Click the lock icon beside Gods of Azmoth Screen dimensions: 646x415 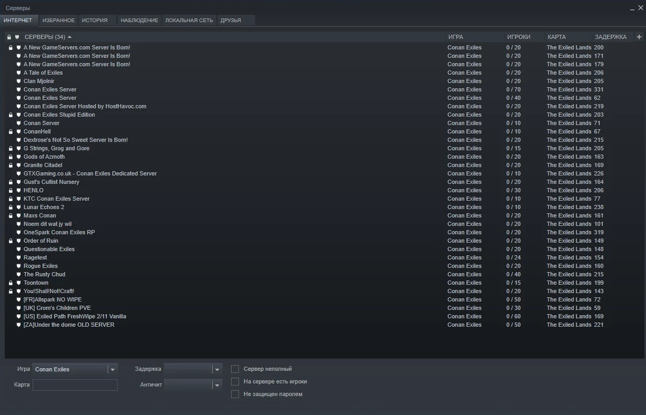click(x=10, y=157)
